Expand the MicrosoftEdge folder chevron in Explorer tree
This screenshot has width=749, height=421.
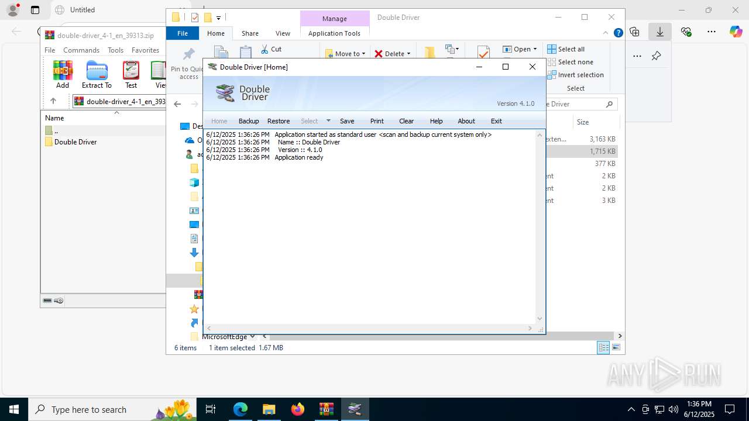point(252,336)
